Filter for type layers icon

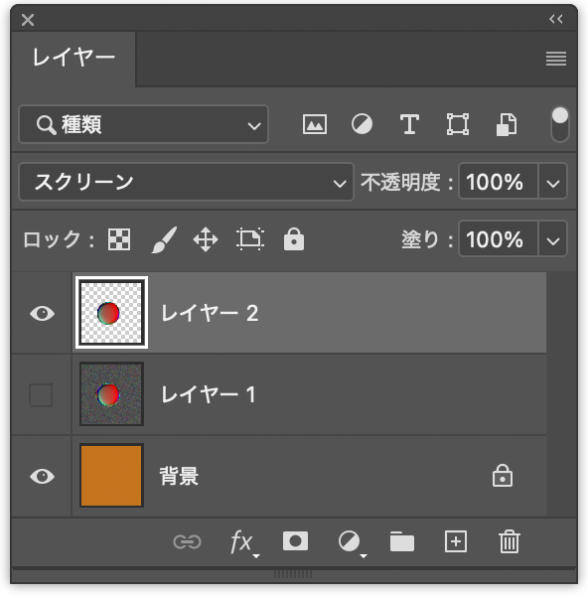click(409, 124)
